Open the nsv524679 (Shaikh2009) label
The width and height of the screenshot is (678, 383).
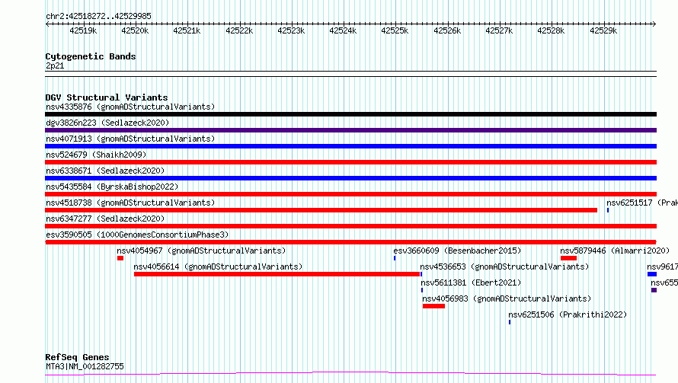96,155
